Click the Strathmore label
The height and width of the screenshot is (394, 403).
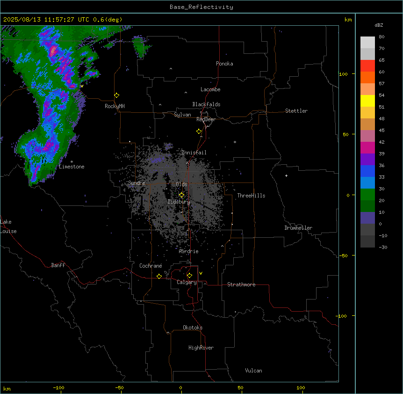241,285
